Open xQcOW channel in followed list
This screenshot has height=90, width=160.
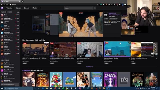(10, 22)
